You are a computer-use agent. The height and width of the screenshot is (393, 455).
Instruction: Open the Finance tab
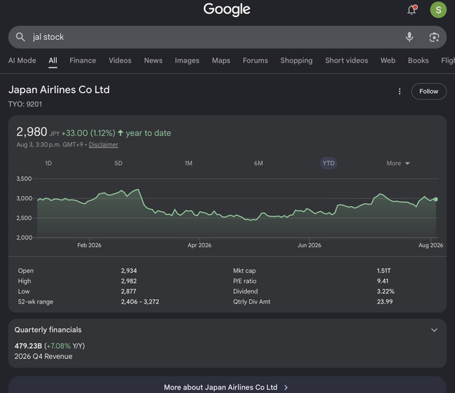tap(82, 60)
